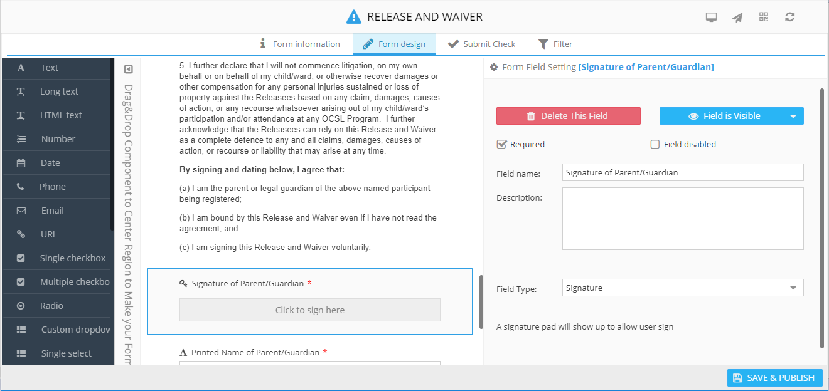Select the Single select component
The height and width of the screenshot is (391, 829).
pos(58,353)
